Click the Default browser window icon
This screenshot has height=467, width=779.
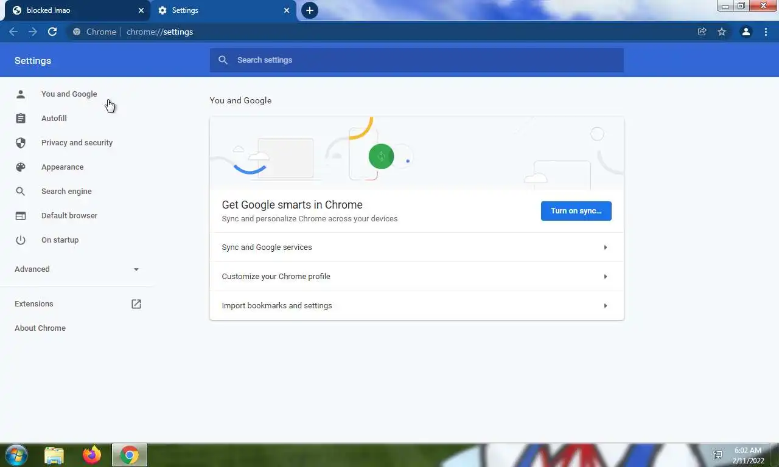[x=21, y=215]
